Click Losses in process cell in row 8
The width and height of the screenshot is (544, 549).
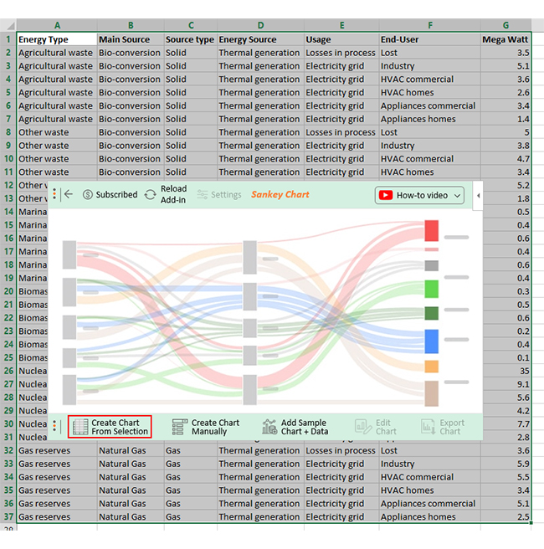click(341, 132)
